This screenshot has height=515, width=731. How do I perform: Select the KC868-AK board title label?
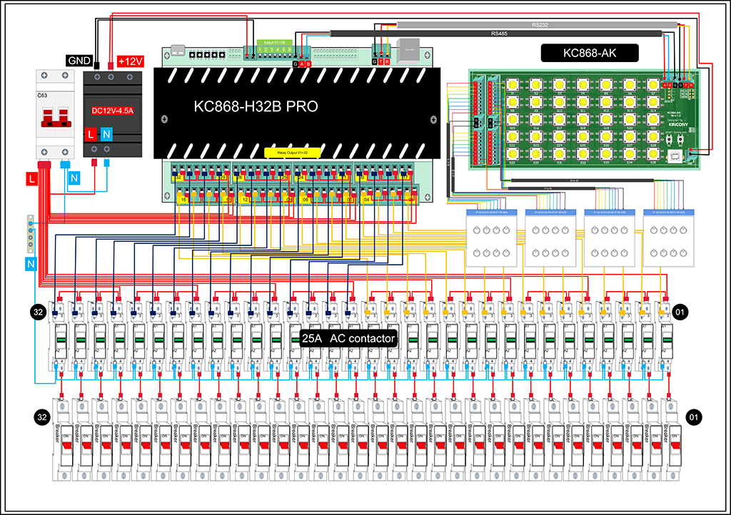click(589, 53)
